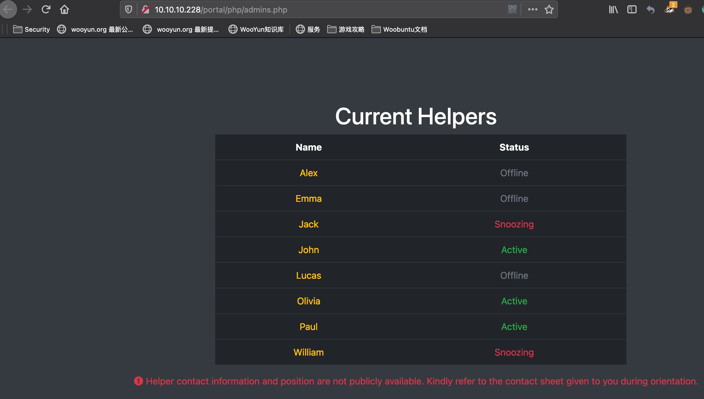Open the QR code generator icon

(x=512, y=10)
